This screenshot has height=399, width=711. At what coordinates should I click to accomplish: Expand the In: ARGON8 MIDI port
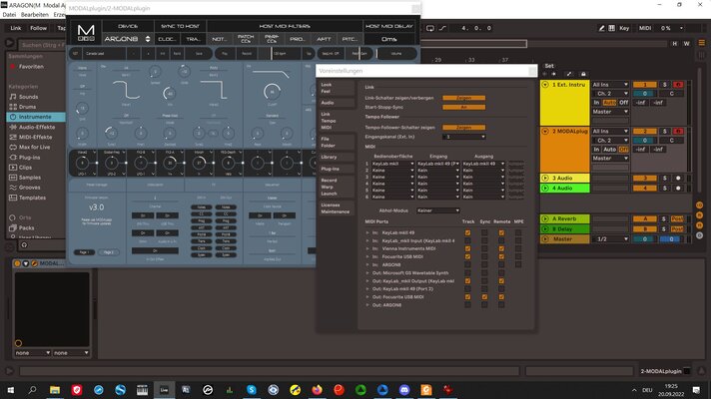coord(367,265)
